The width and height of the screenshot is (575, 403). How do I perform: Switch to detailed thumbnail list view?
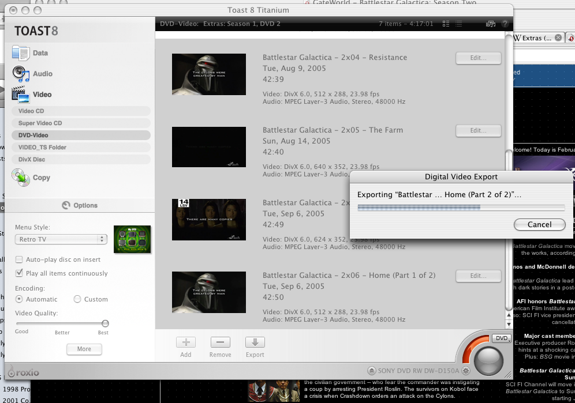(446, 24)
